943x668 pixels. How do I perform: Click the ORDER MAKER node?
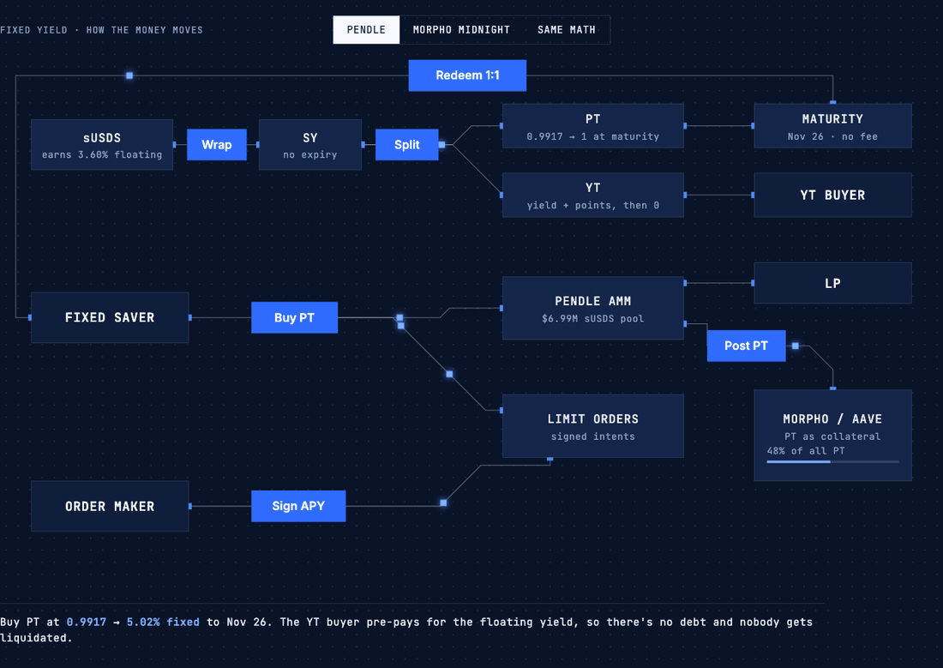[110, 506]
